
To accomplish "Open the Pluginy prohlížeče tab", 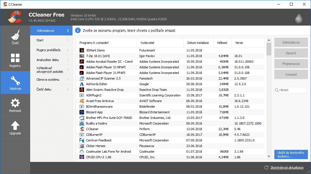I will [x=48, y=50].
